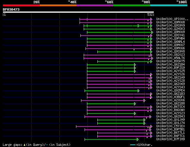Open the UniRef100_Q9SY41 hit label
The height and width of the screenshot is (147, 190).
tap(170, 35)
